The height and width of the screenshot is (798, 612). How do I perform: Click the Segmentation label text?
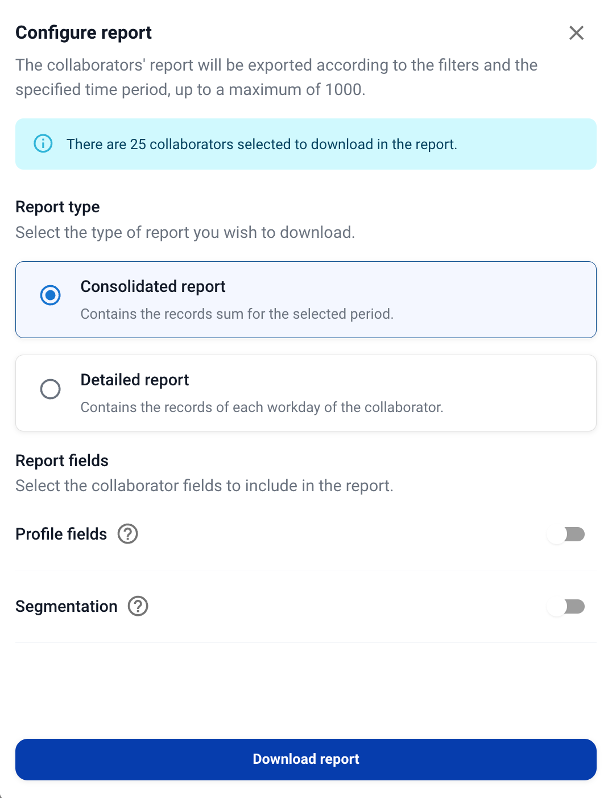pyautogui.click(x=67, y=606)
